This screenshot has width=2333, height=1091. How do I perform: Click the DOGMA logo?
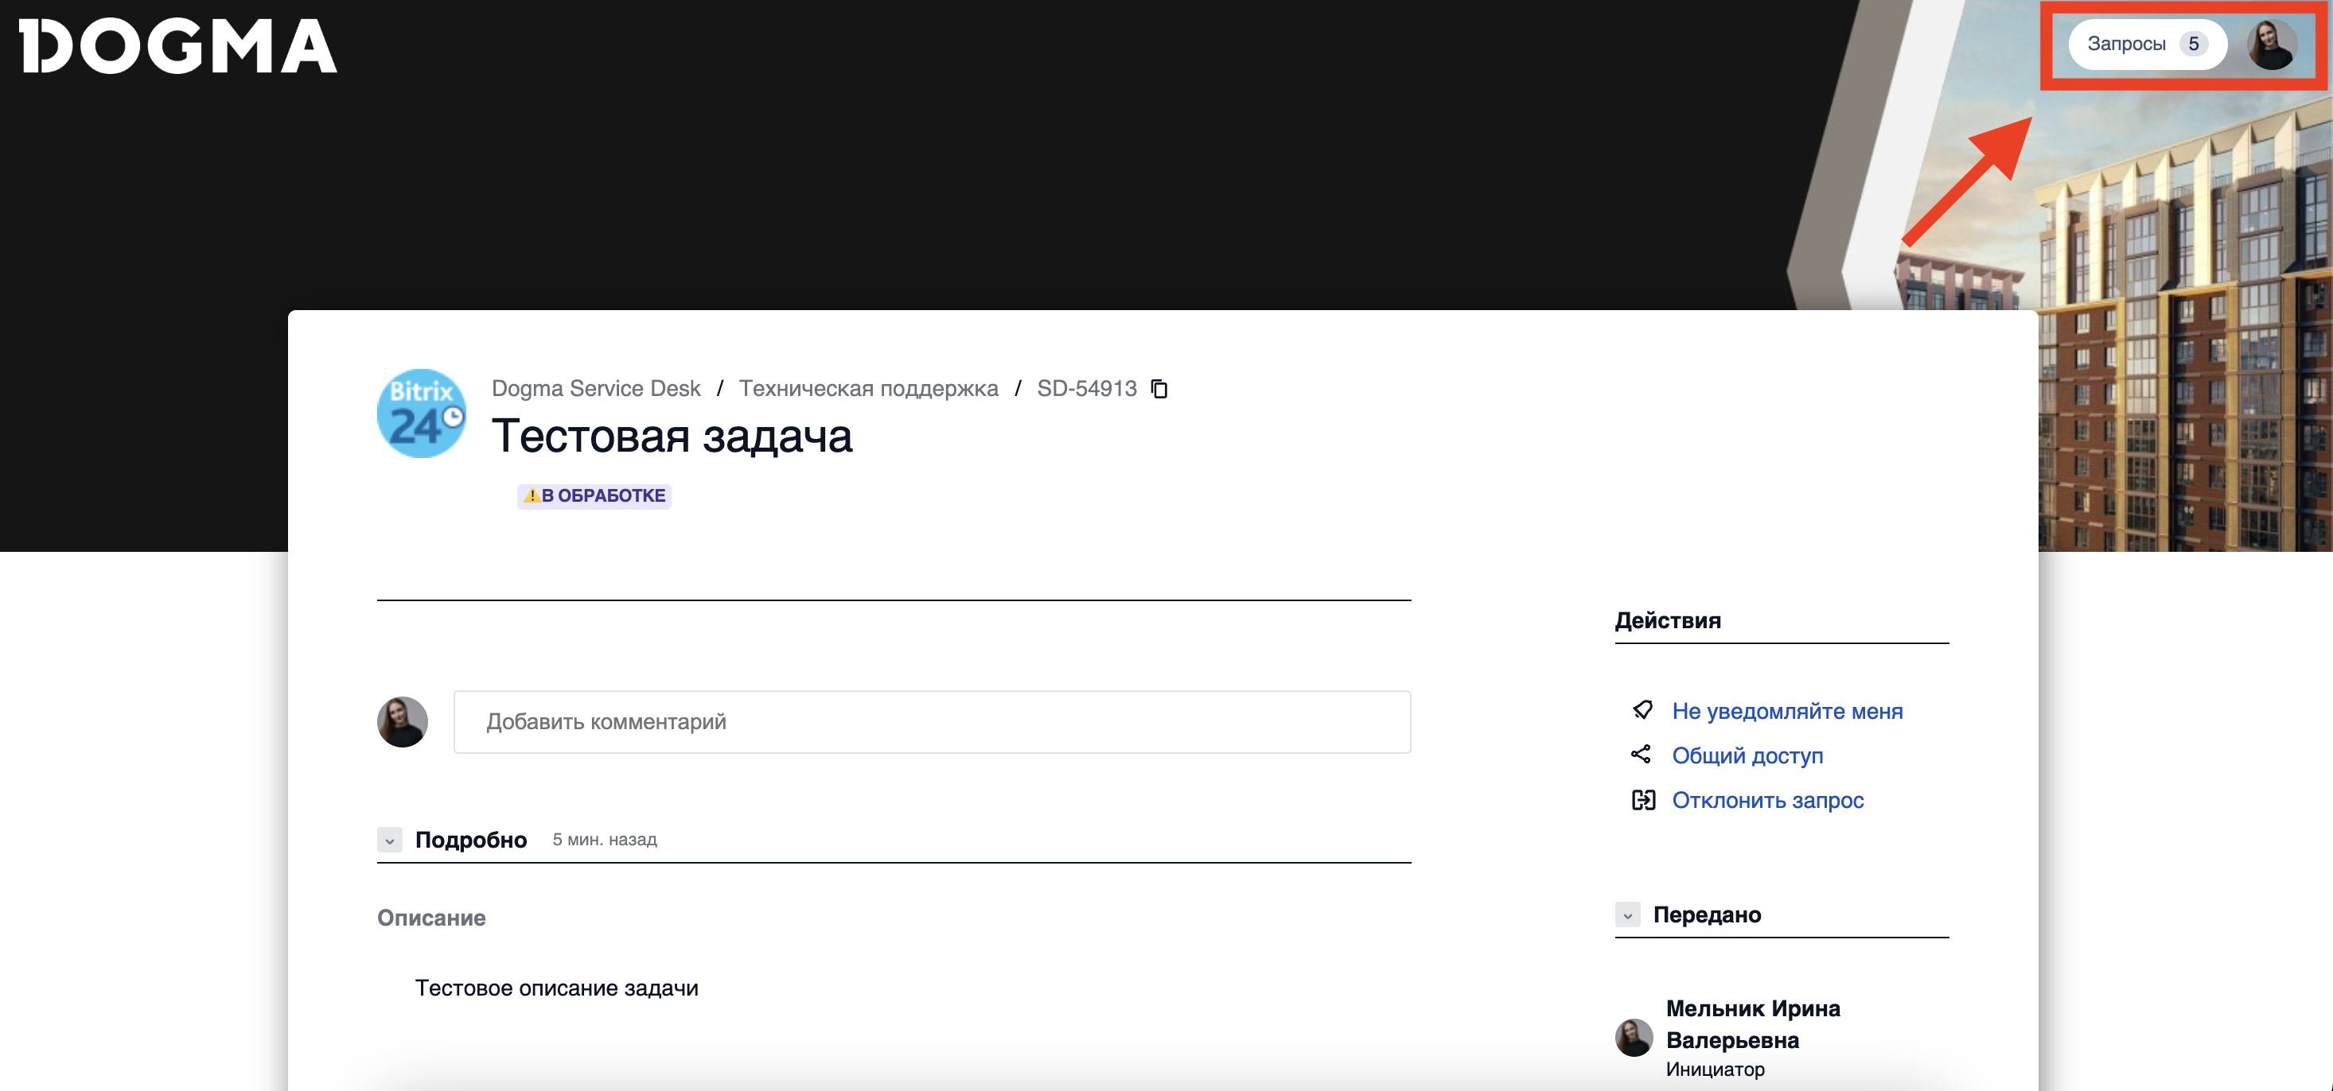tap(177, 45)
